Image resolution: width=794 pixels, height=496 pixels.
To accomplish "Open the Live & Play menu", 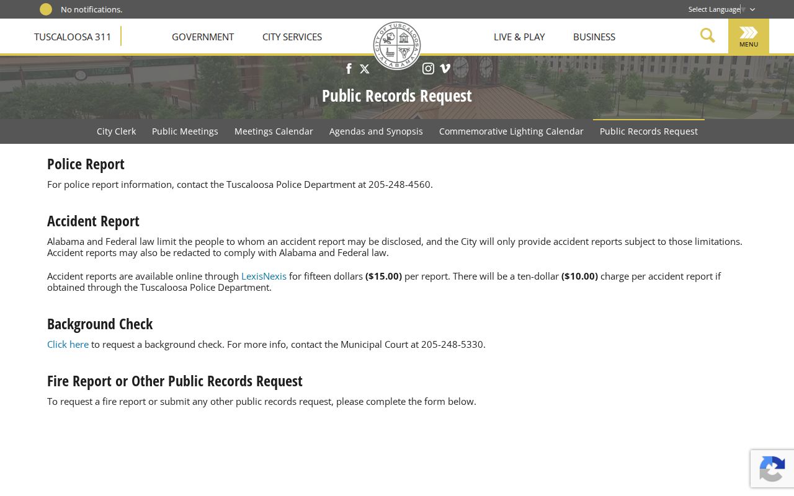I will pyautogui.click(x=519, y=37).
